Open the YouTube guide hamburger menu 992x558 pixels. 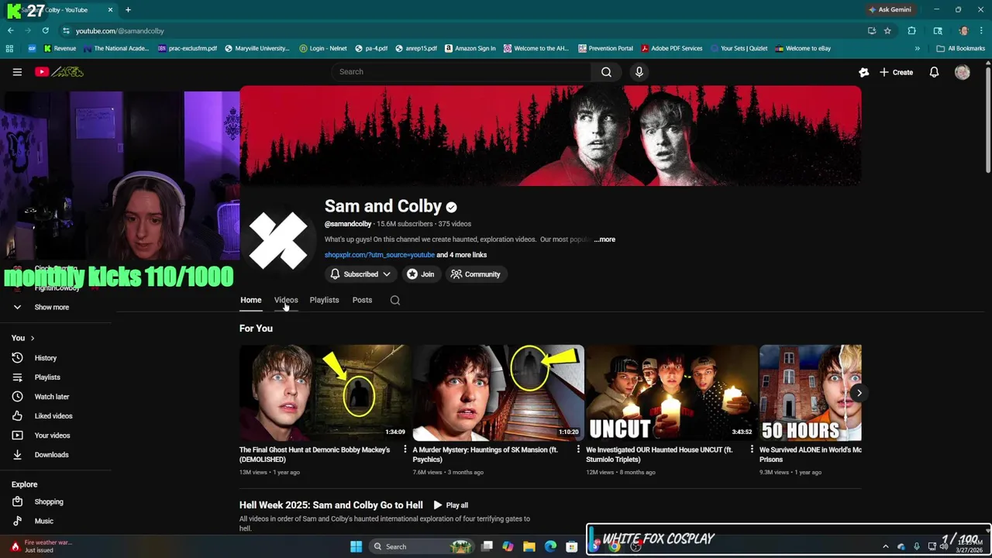point(17,72)
